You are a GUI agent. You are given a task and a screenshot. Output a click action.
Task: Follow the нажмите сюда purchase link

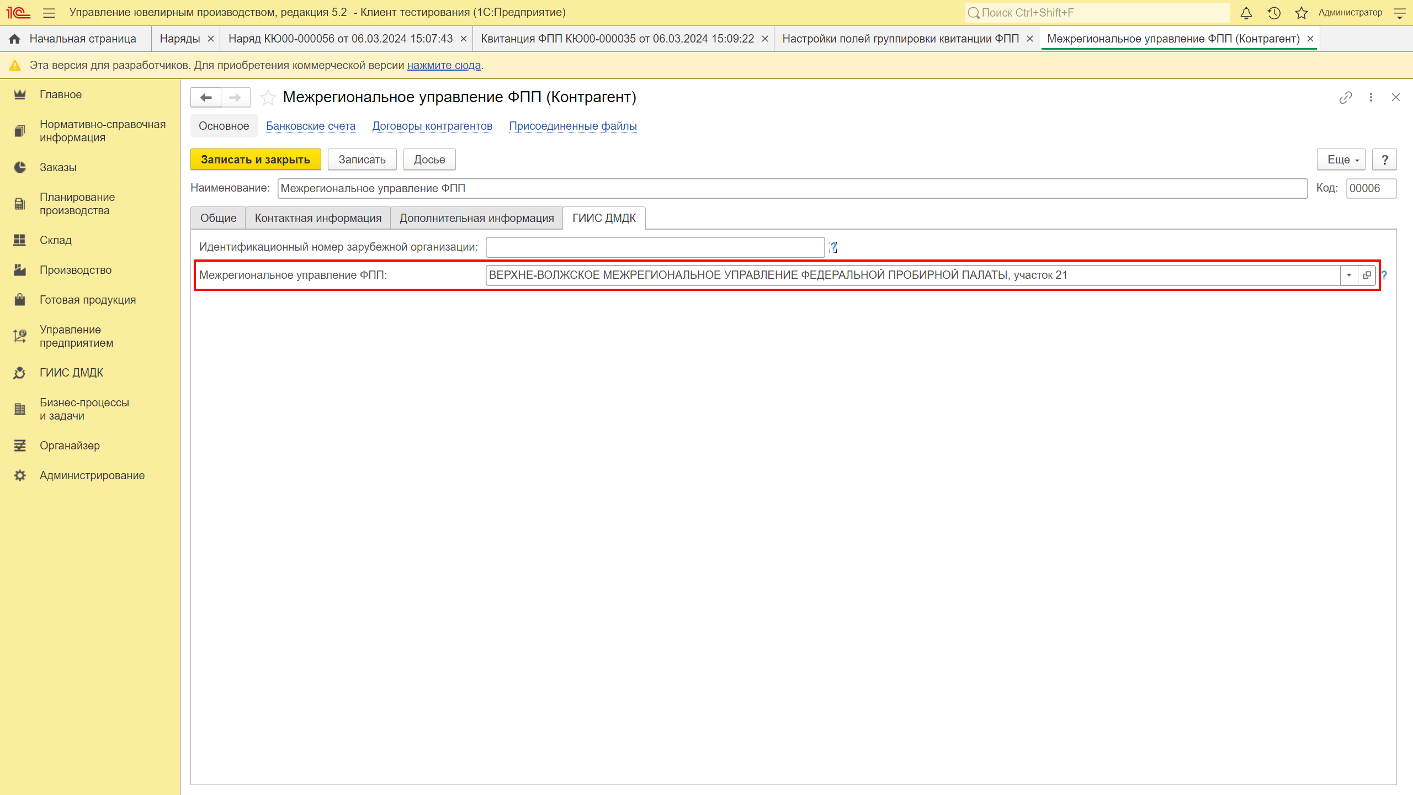click(x=444, y=65)
